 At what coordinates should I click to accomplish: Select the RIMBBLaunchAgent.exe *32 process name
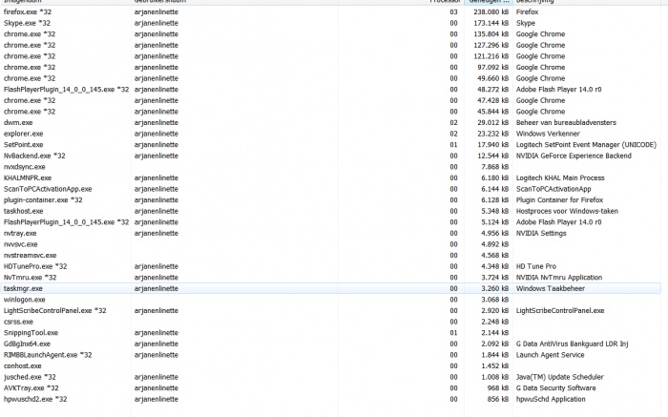pyautogui.click(x=48, y=355)
